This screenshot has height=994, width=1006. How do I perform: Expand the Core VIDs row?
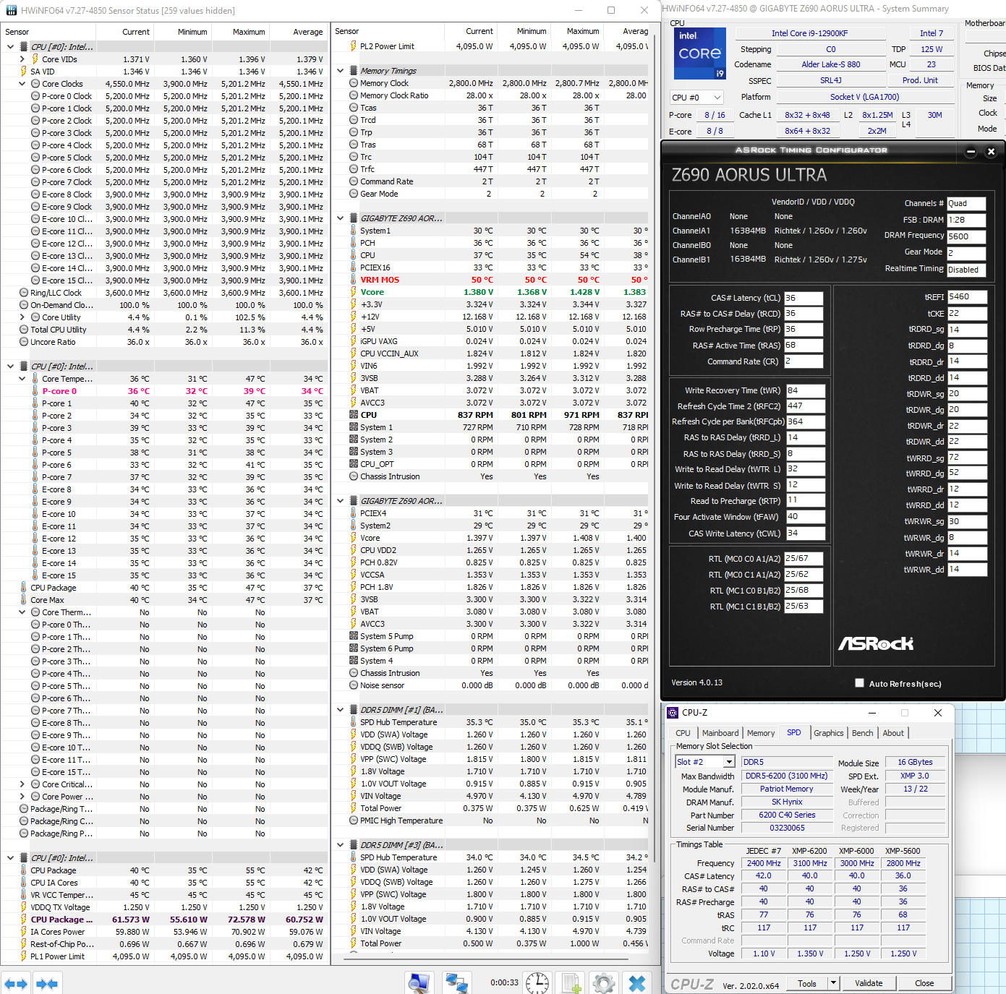click(22, 59)
